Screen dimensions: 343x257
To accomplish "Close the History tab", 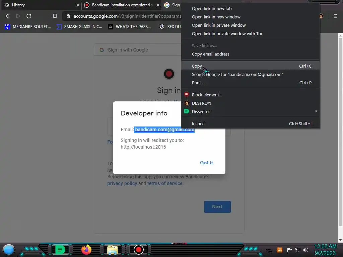I will coord(78,5).
